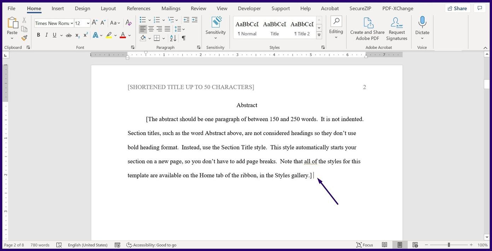Click the Paste clipboard icon
492x251 pixels.
[12, 24]
